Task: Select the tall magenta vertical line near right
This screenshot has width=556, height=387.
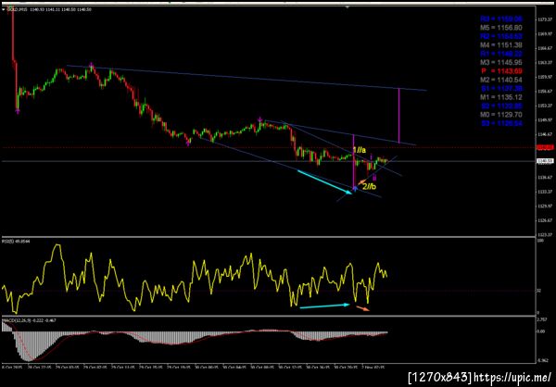Action: point(399,116)
